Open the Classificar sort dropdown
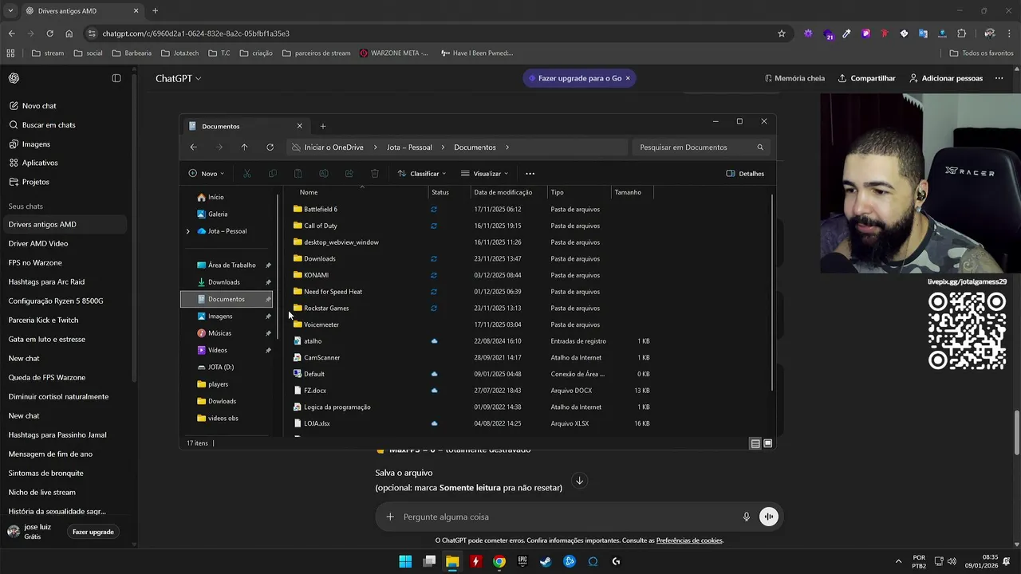The image size is (1021, 574). 420,173
